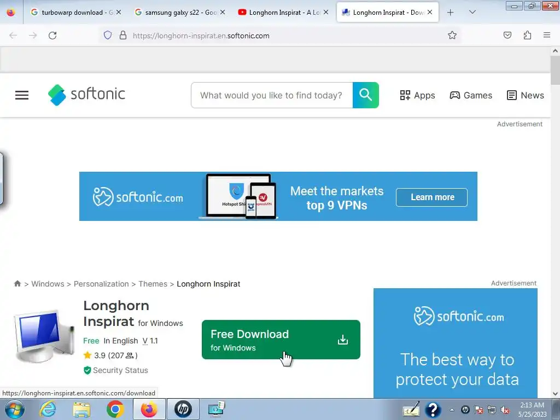
Task: Click the Softonic search field
Action: click(x=272, y=95)
